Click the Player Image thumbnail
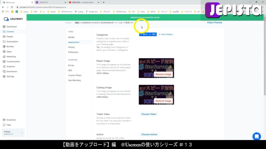The height and width of the screenshot is (149, 266). tap(156, 68)
